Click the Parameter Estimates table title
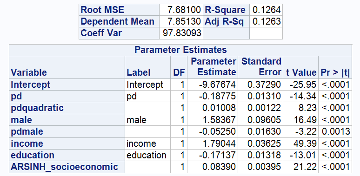The height and width of the screenshot is (176, 360). coord(180,50)
